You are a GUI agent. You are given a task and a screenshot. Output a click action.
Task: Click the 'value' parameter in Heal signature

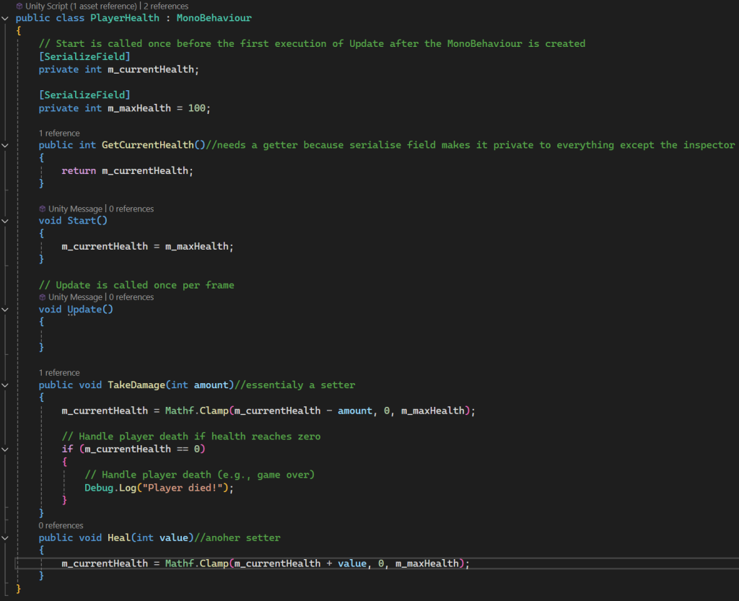click(x=173, y=538)
